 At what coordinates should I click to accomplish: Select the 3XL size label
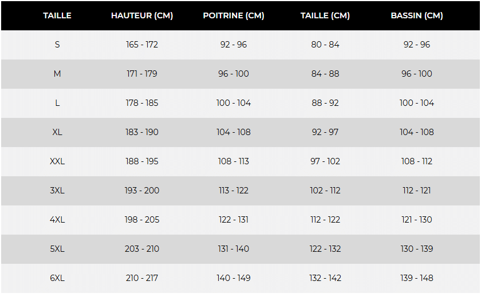point(57,191)
